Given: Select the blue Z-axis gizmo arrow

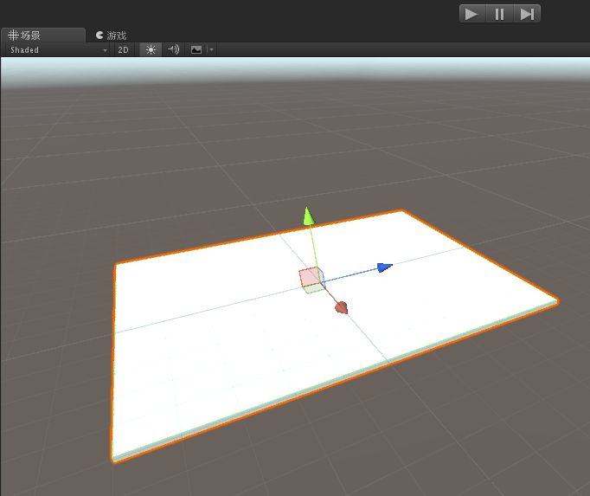Looking at the screenshot, I should pos(385,267).
